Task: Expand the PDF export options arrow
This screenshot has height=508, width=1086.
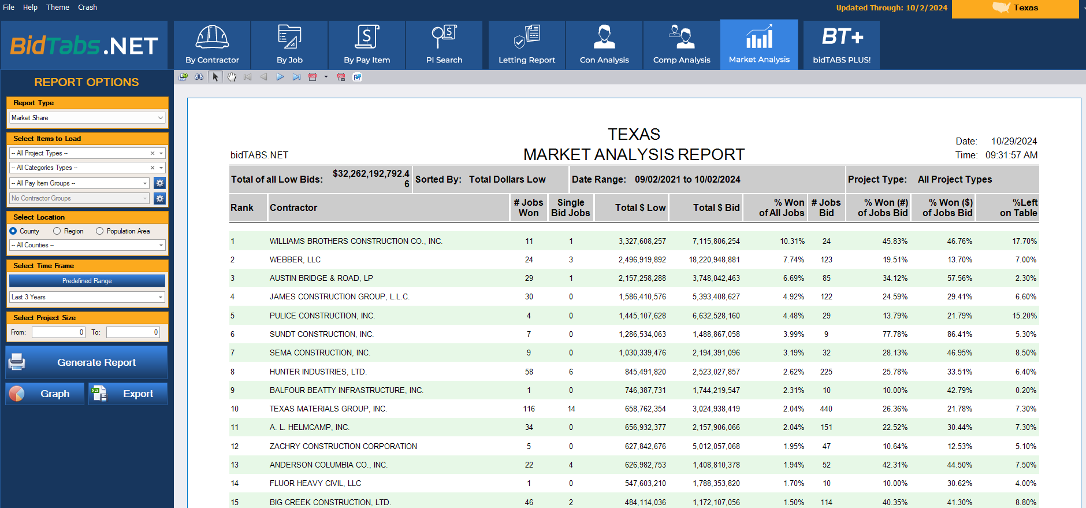Action: tap(326, 77)
